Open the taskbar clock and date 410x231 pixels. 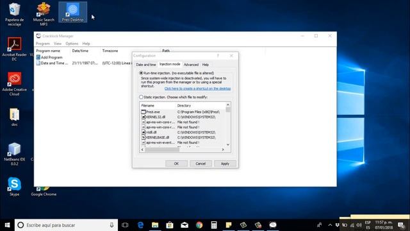tap(384, 225)
